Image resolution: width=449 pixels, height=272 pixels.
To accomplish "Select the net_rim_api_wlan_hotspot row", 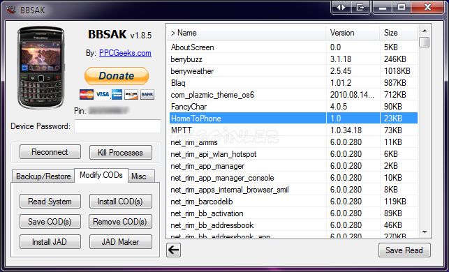I will point(293,154).
